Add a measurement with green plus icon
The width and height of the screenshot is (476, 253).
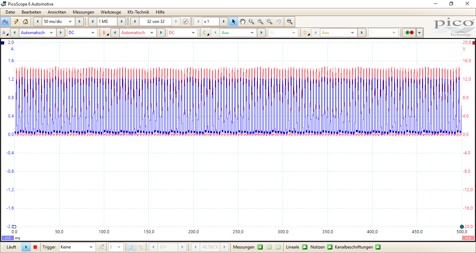pyautogui.click(x=260, y=247)
